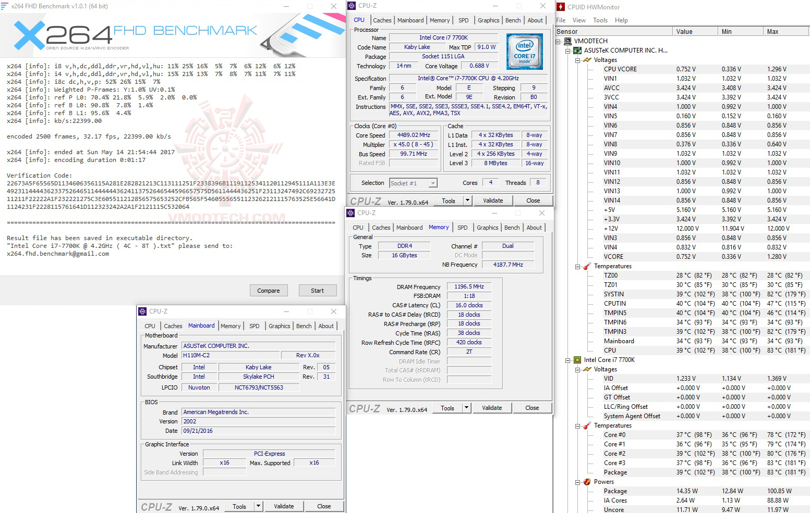Click the Intel Inside Core i7 logo in CPU-Z
The width and height of the screenshot is (810, 513).
coord(524,52)
